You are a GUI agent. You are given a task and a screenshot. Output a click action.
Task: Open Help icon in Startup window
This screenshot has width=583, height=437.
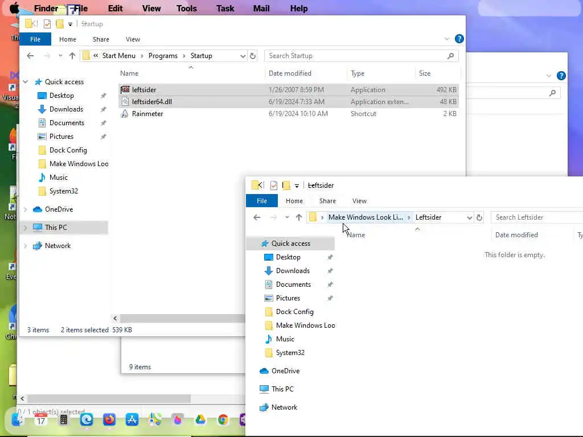(x=459, y=39)
